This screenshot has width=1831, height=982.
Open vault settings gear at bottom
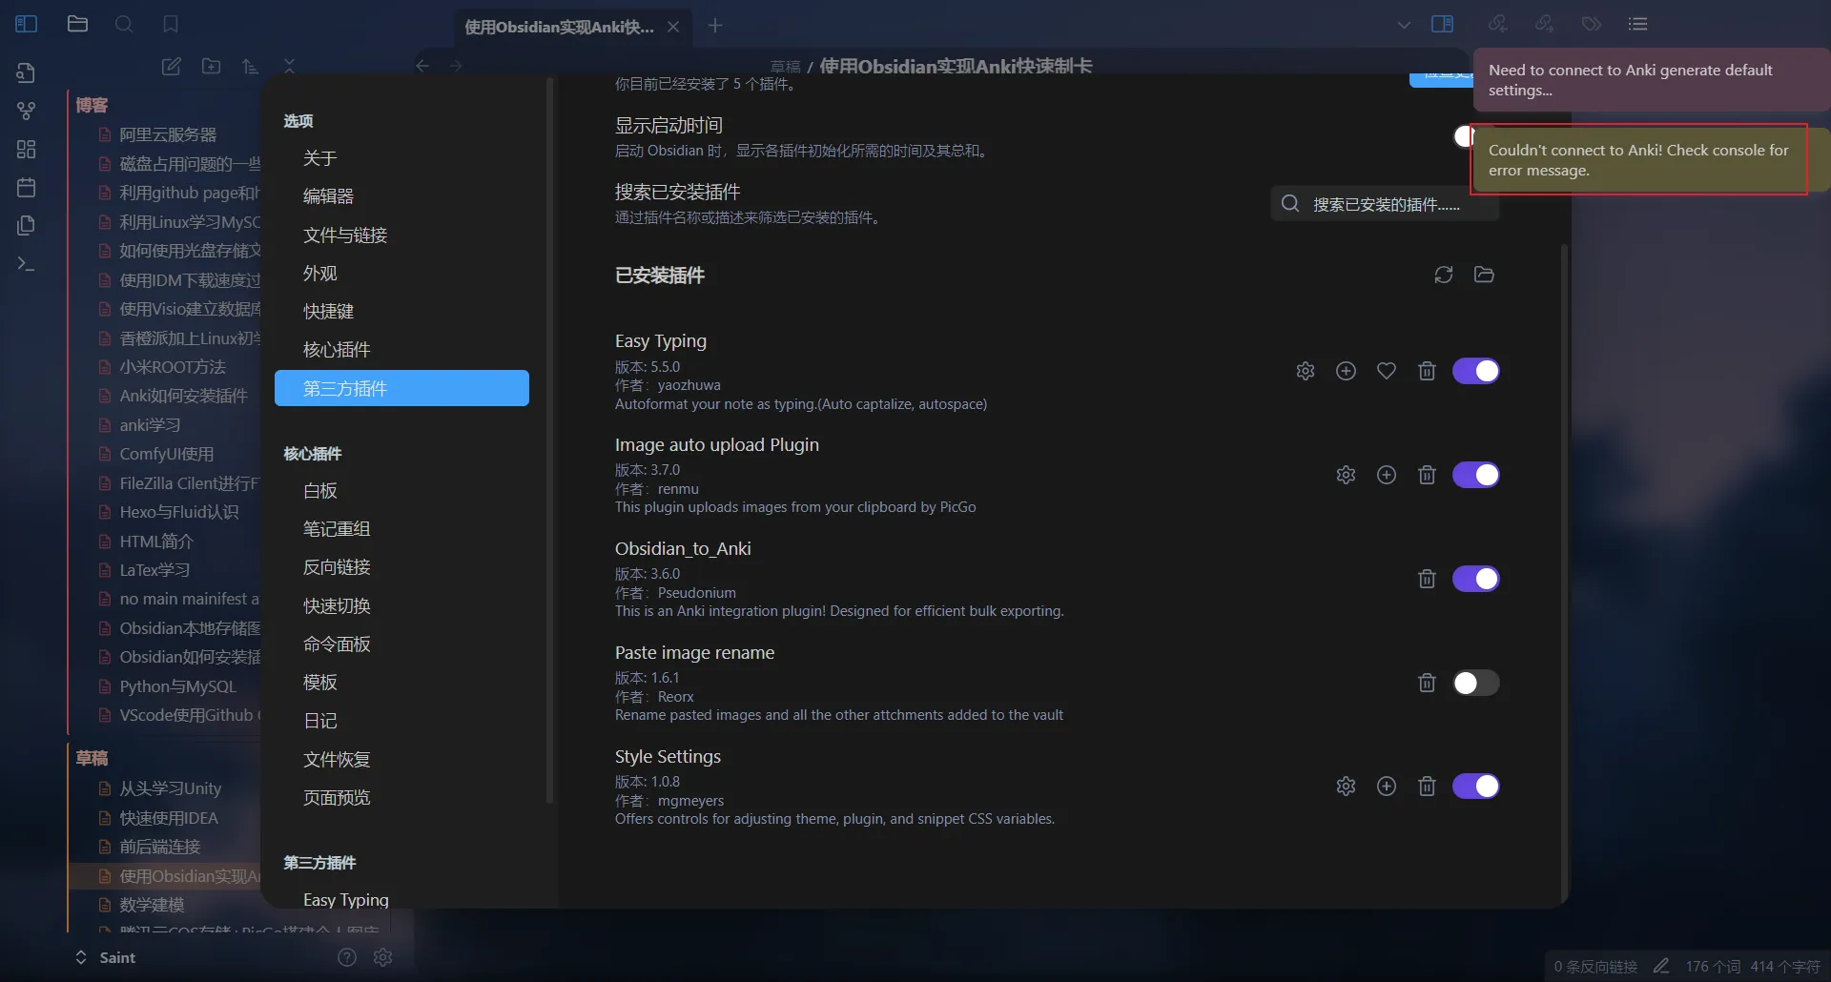383,957
